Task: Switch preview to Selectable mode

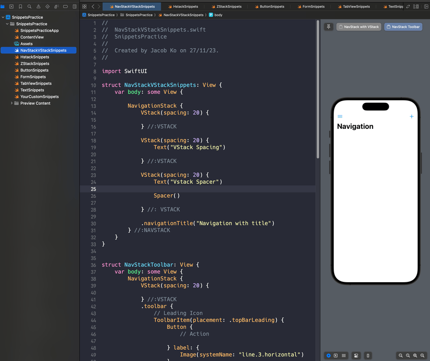Action: pyautogui.click(x=335, y=356)
